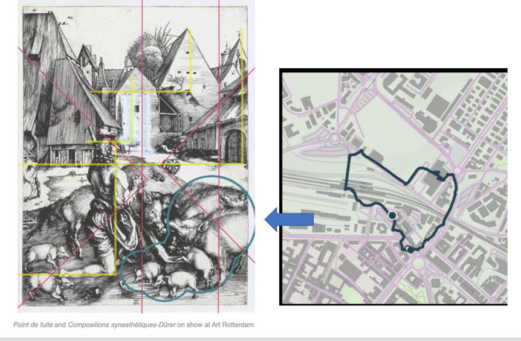521x341 pixels.
Task: Select the white circle marker on the route
Action: tap(392, 215)
